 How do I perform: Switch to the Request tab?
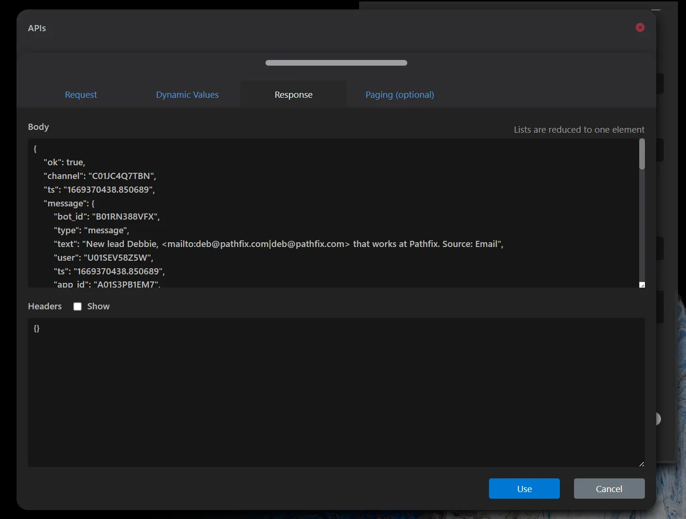(81, 94)
